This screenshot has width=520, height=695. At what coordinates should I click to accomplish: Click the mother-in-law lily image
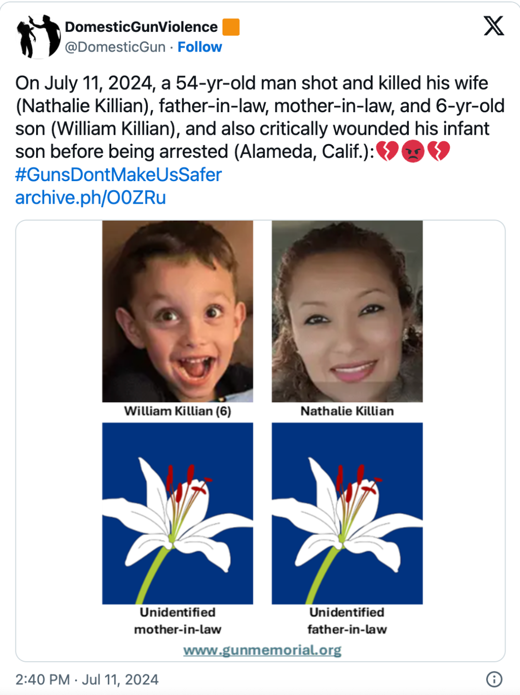click(178, 513)
